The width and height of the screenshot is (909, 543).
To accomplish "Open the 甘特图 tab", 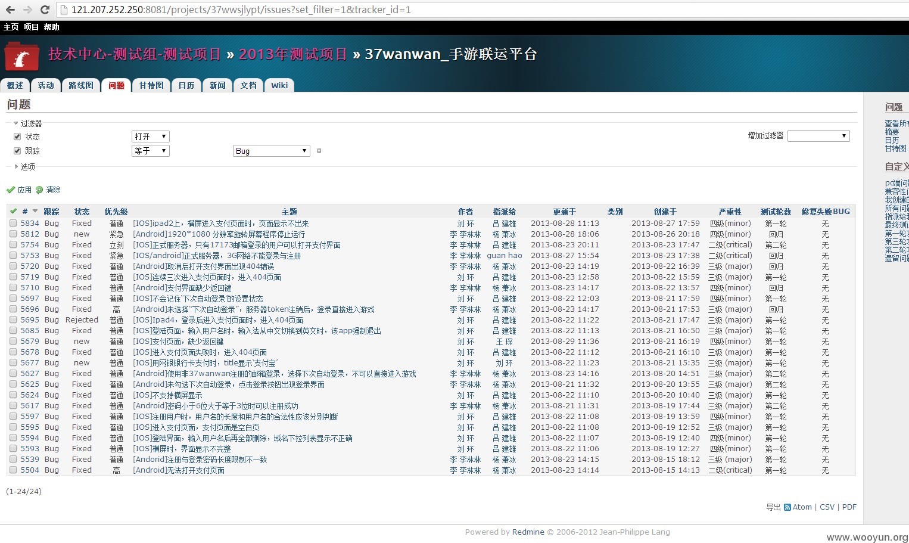I will 151,85.
